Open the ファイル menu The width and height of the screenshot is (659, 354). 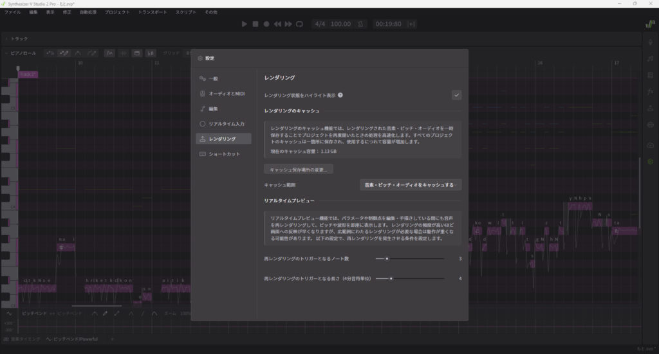point(12,12)
